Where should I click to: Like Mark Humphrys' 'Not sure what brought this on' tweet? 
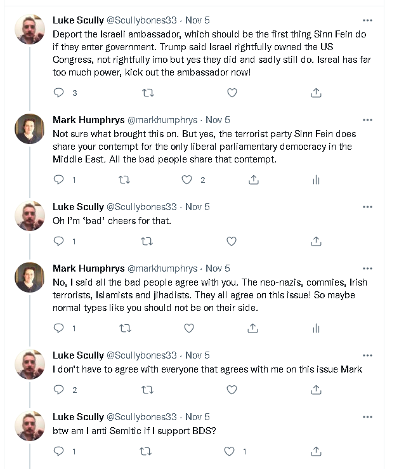[x=187, y=180]
